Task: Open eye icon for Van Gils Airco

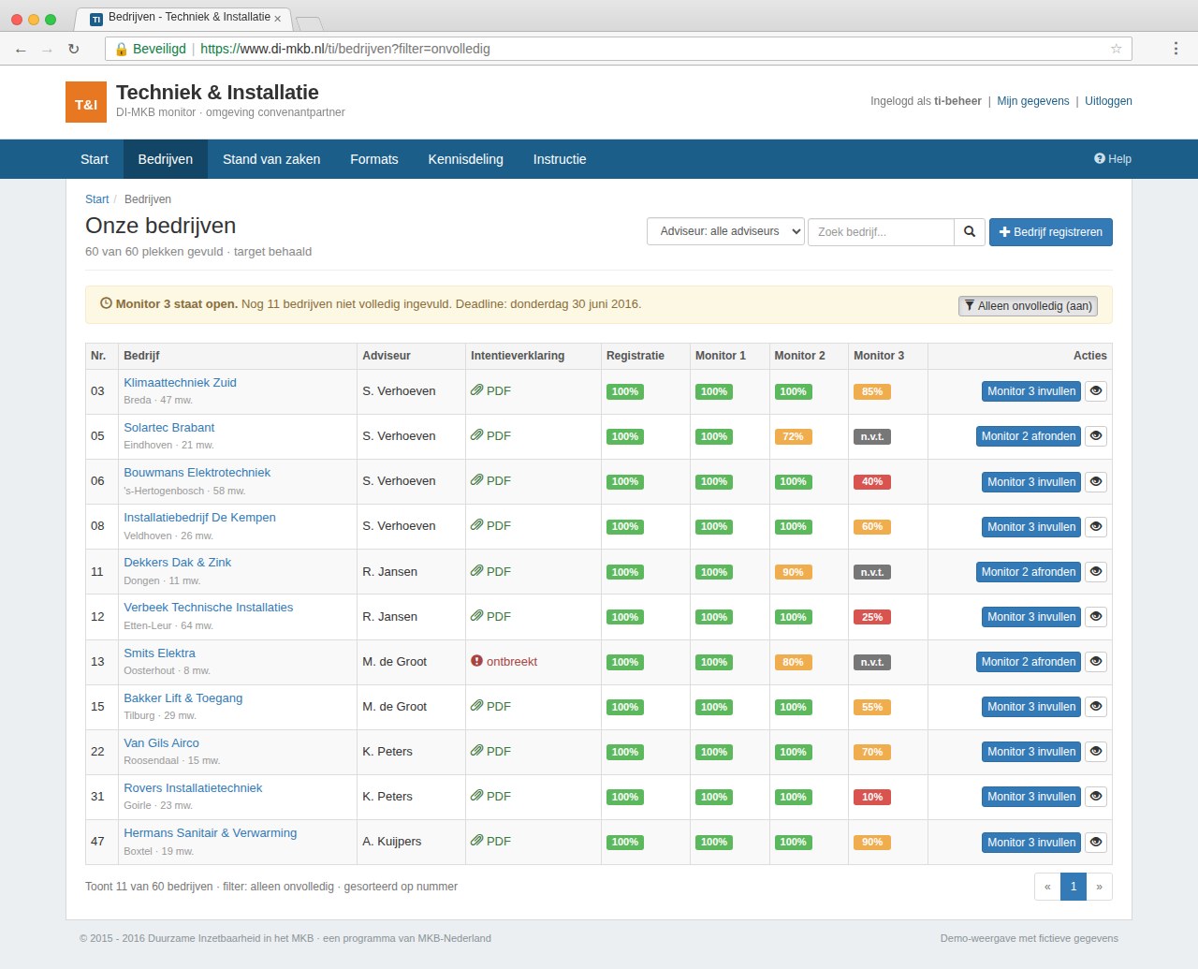Action: coord(1095,752)
